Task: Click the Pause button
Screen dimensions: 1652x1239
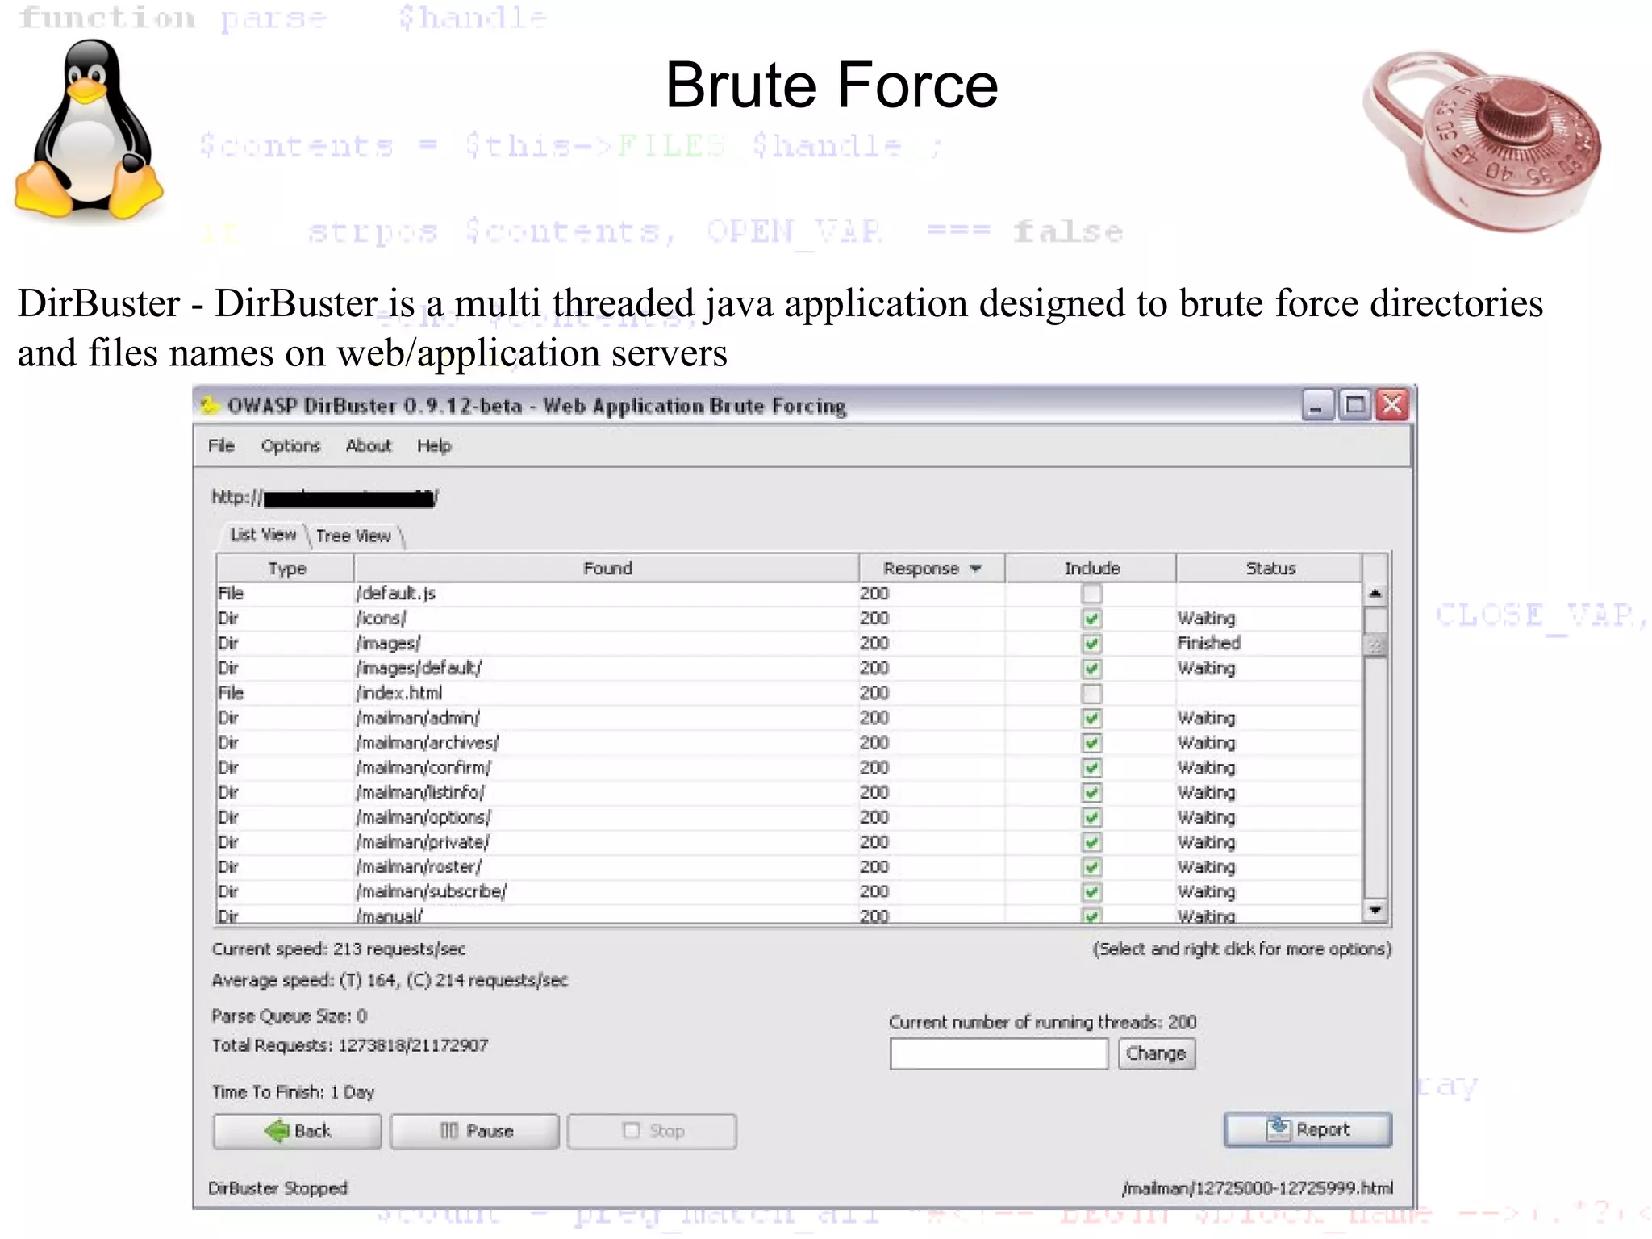Action: pyautogui.click(x=474, y=1131)
